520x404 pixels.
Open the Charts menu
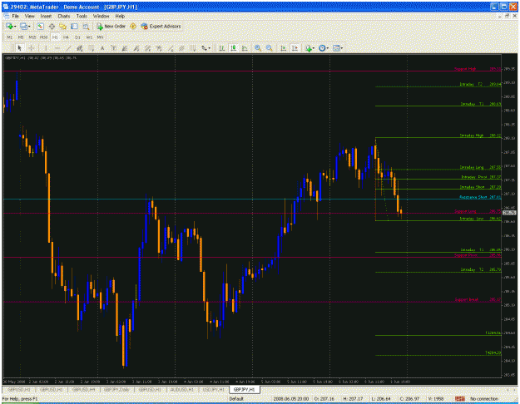(x=64, y=16)
